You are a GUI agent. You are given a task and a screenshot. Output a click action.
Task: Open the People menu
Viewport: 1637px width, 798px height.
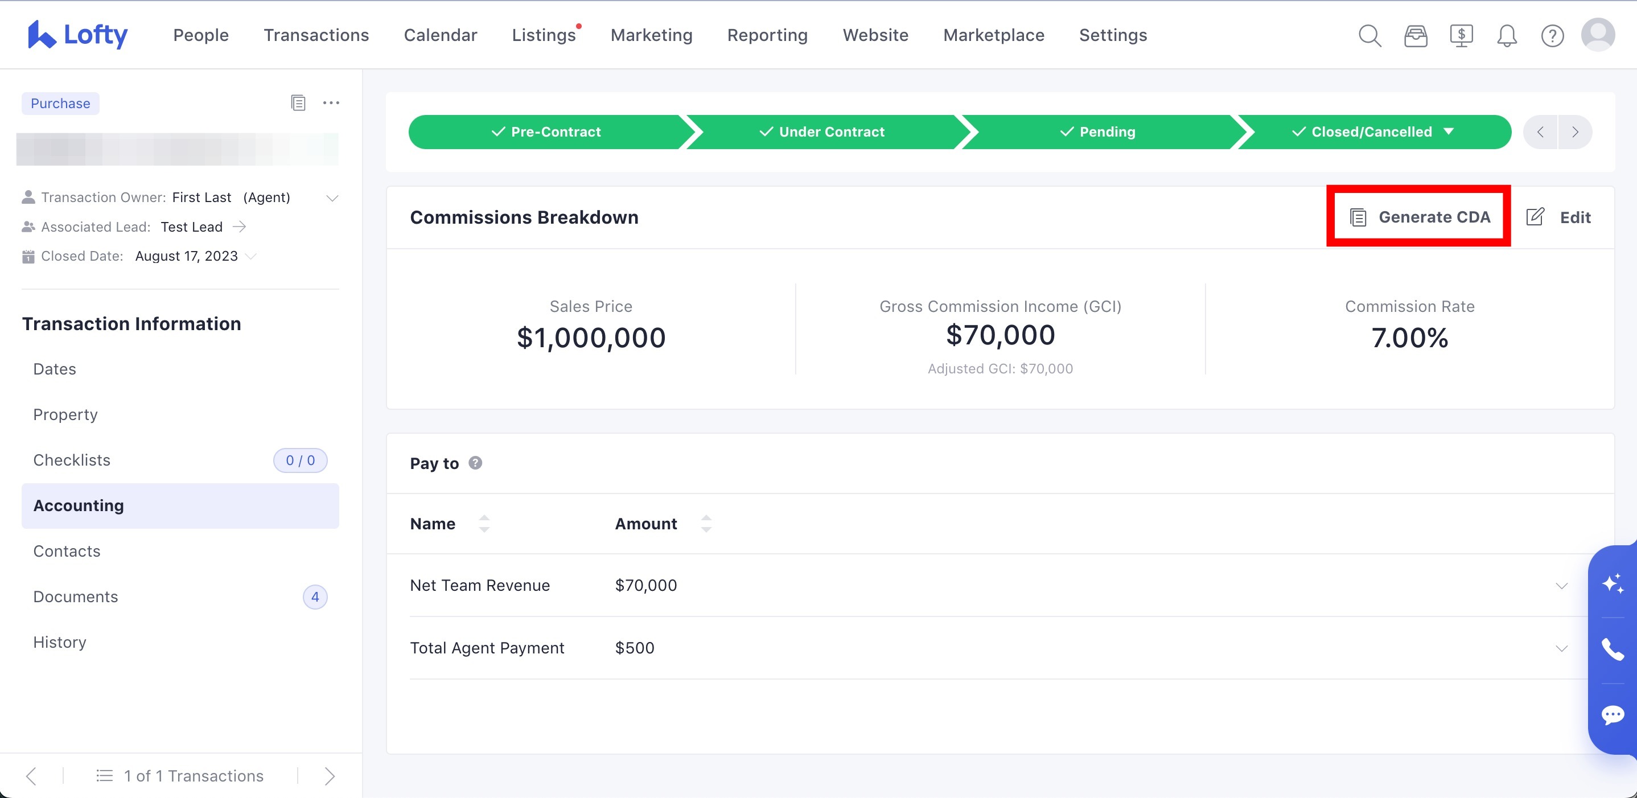[201, 35]
